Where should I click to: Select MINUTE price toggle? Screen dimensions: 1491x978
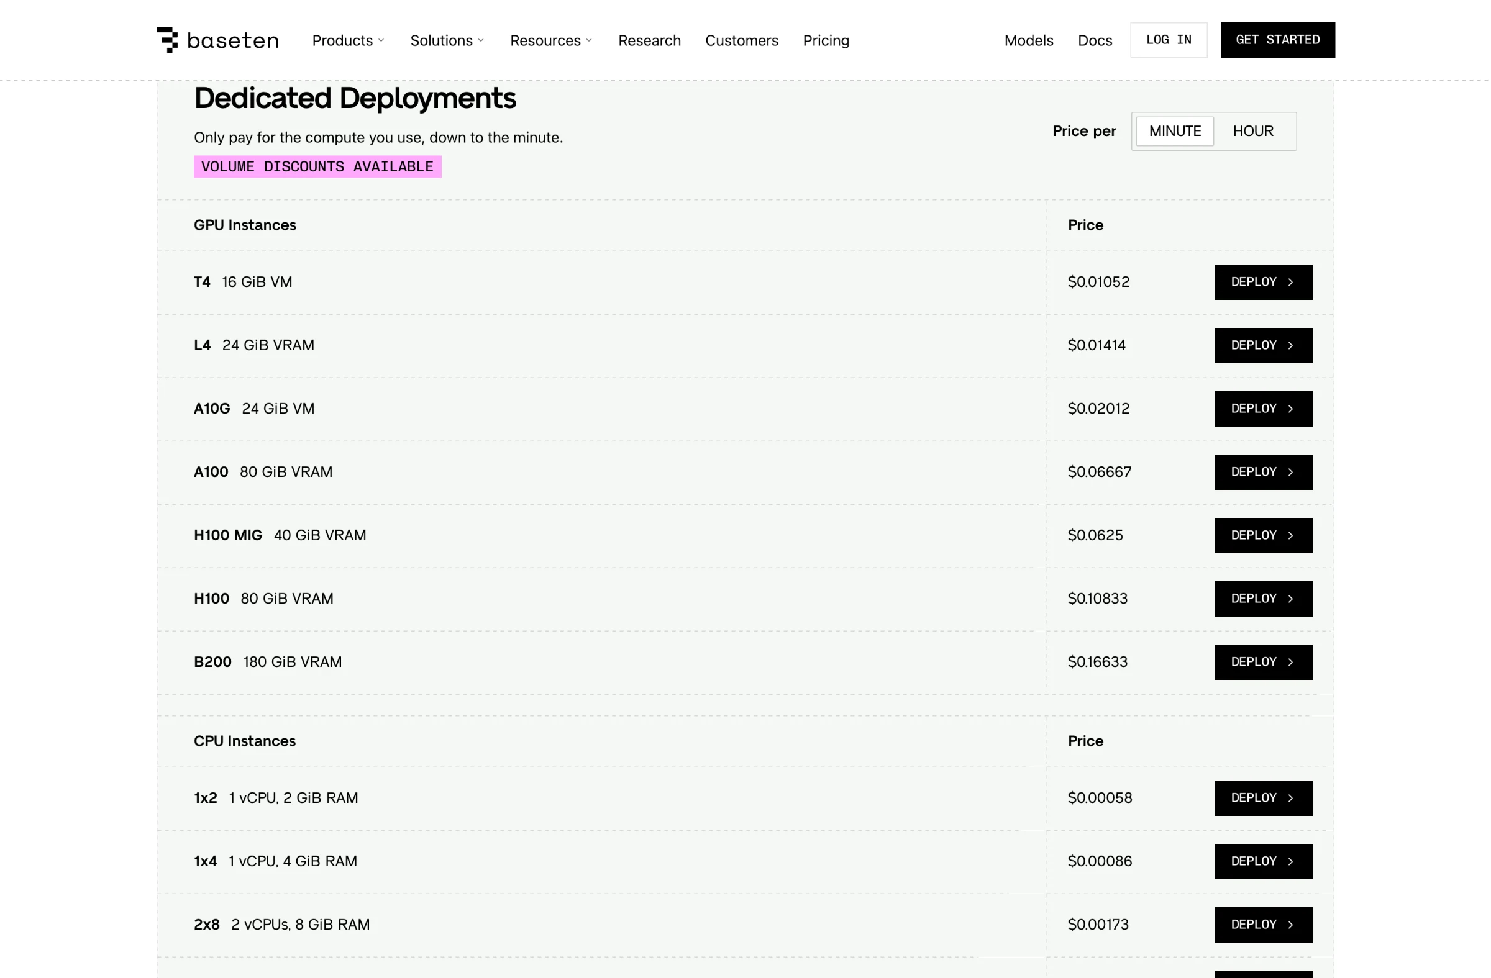coord(1175,131)
